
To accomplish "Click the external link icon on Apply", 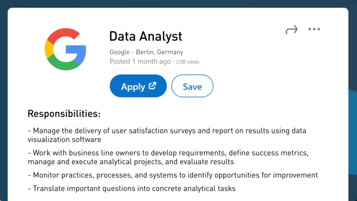I will [x=152, y=86].
